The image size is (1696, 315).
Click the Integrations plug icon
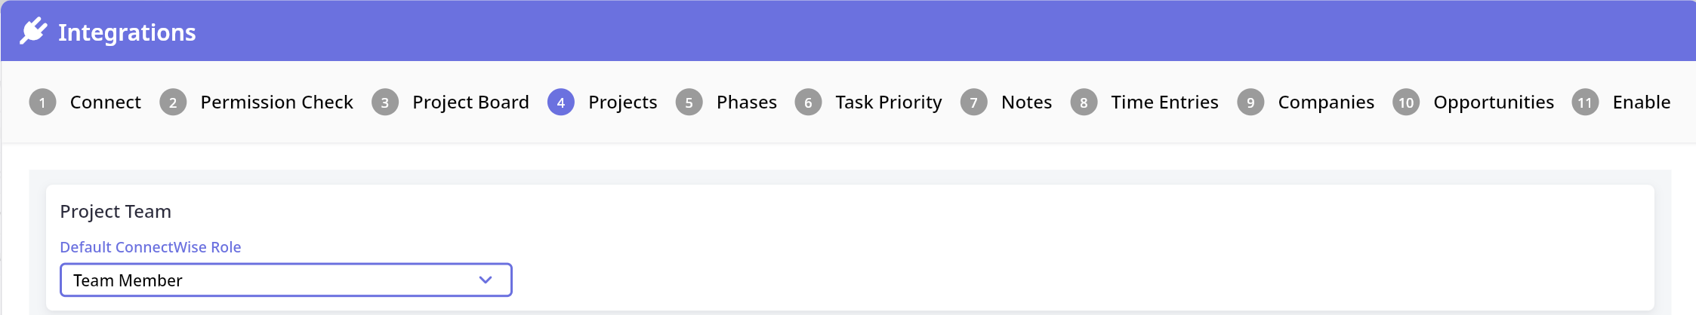tap(33, 32)
